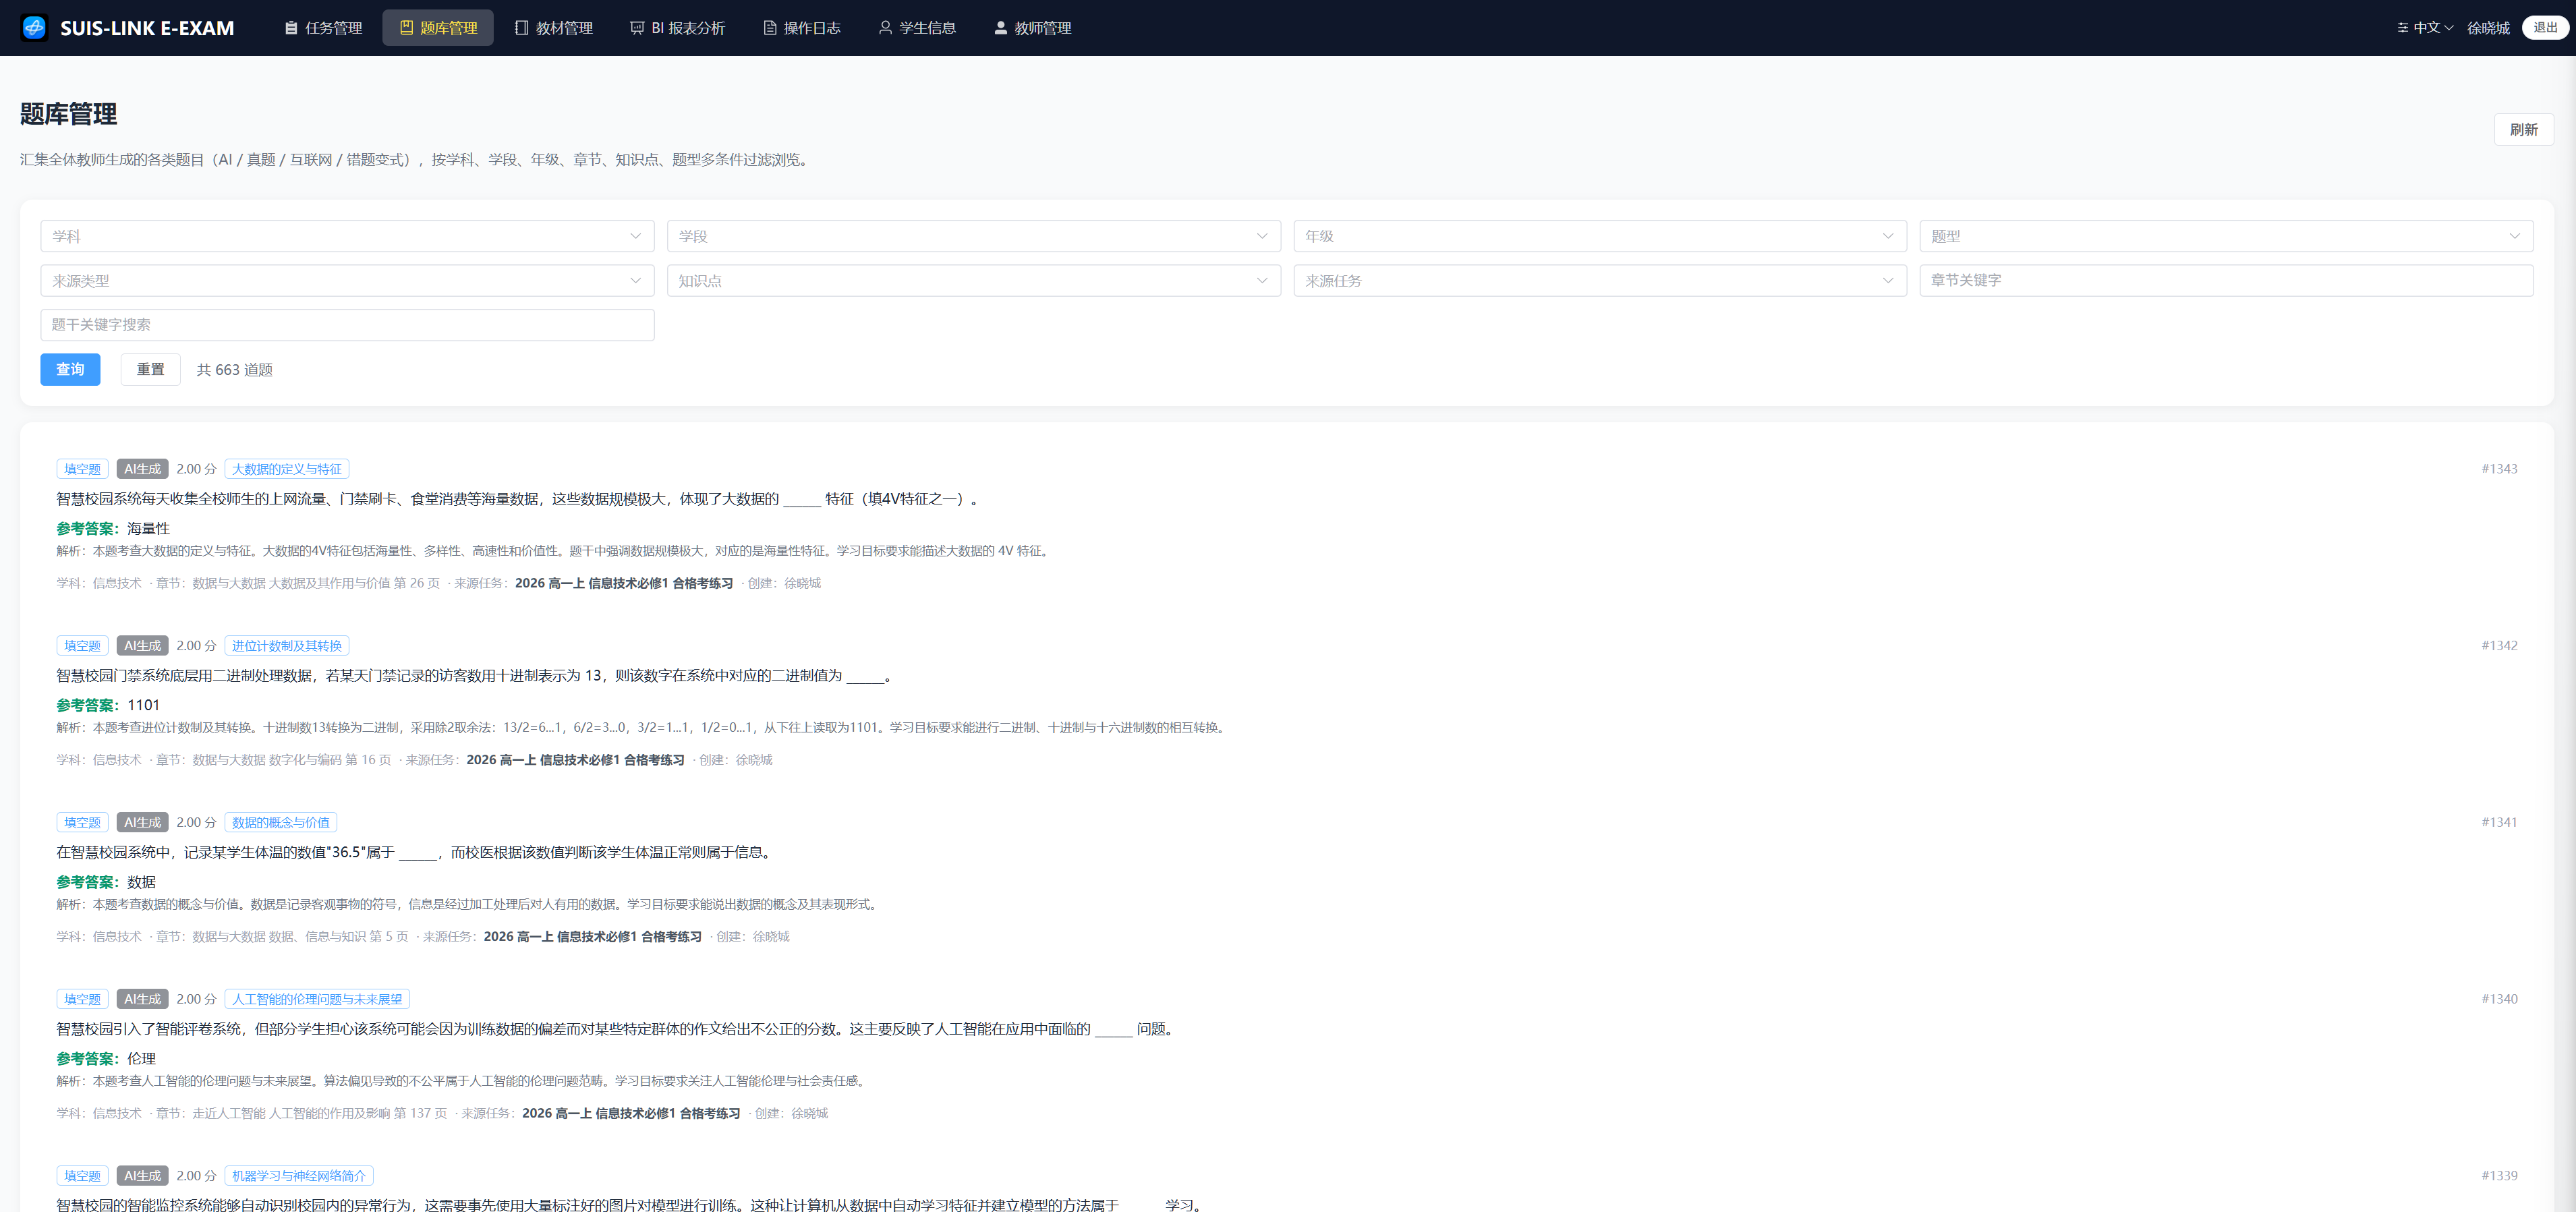
Task: Click the BI 报表分析 chart icon
Action: tap(637, 28)
